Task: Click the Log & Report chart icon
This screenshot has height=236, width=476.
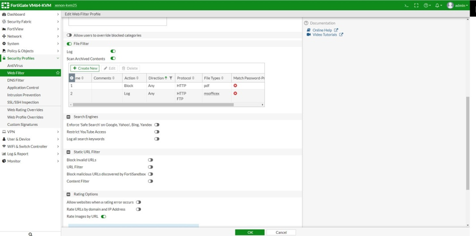Action: click(x=4, y=154)
